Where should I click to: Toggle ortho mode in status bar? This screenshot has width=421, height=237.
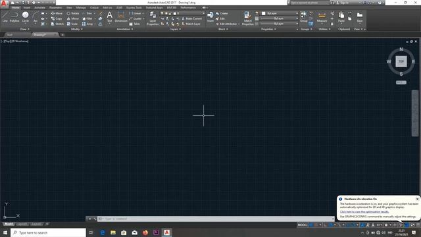[325, 225]
